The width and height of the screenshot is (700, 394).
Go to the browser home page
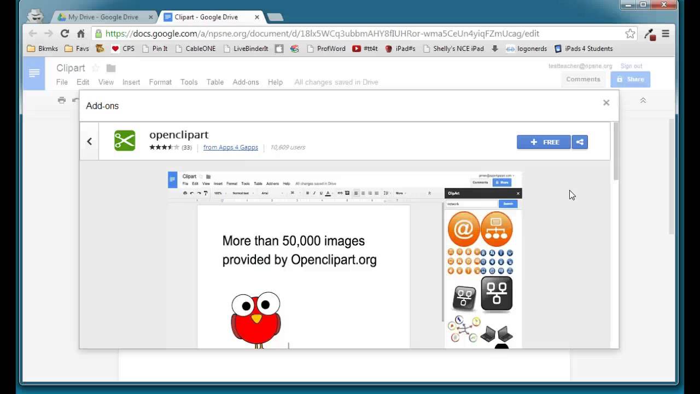[x=81, y=33]
